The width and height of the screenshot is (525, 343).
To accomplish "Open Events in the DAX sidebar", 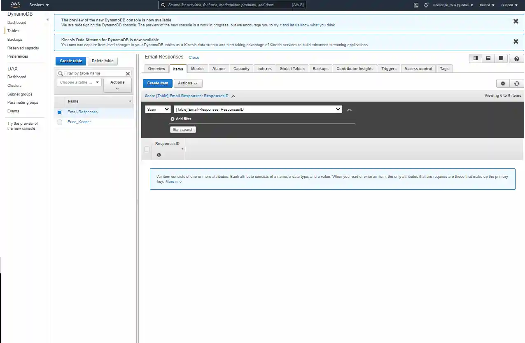I will [x=13, y=111].
